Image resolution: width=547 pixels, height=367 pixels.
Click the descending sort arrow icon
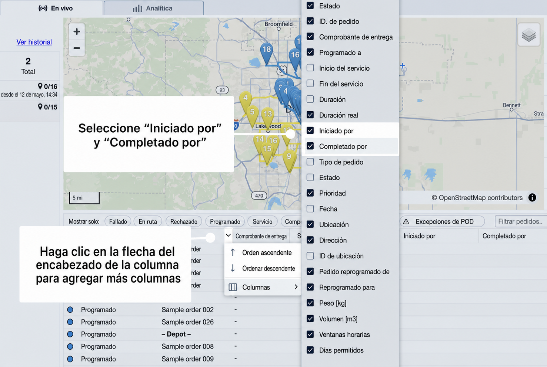click(x=233, y=268)
